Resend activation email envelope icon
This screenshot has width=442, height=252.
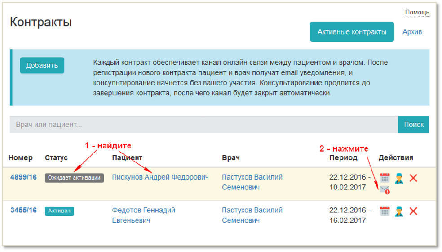tap(385, 190)
